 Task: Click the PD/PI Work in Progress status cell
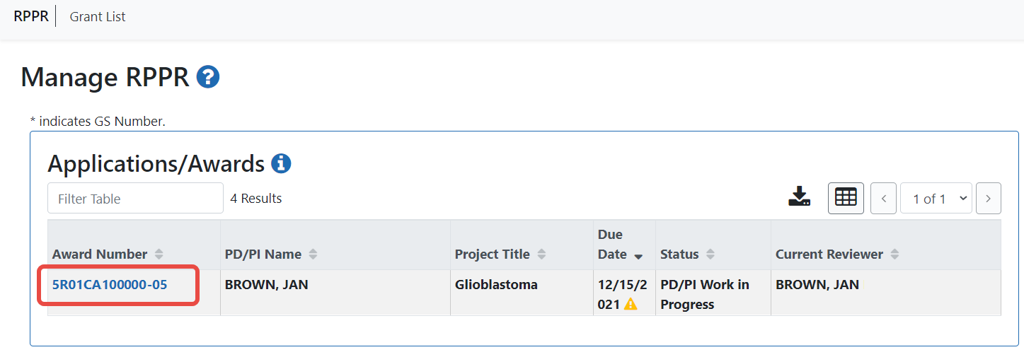[713, 293]
